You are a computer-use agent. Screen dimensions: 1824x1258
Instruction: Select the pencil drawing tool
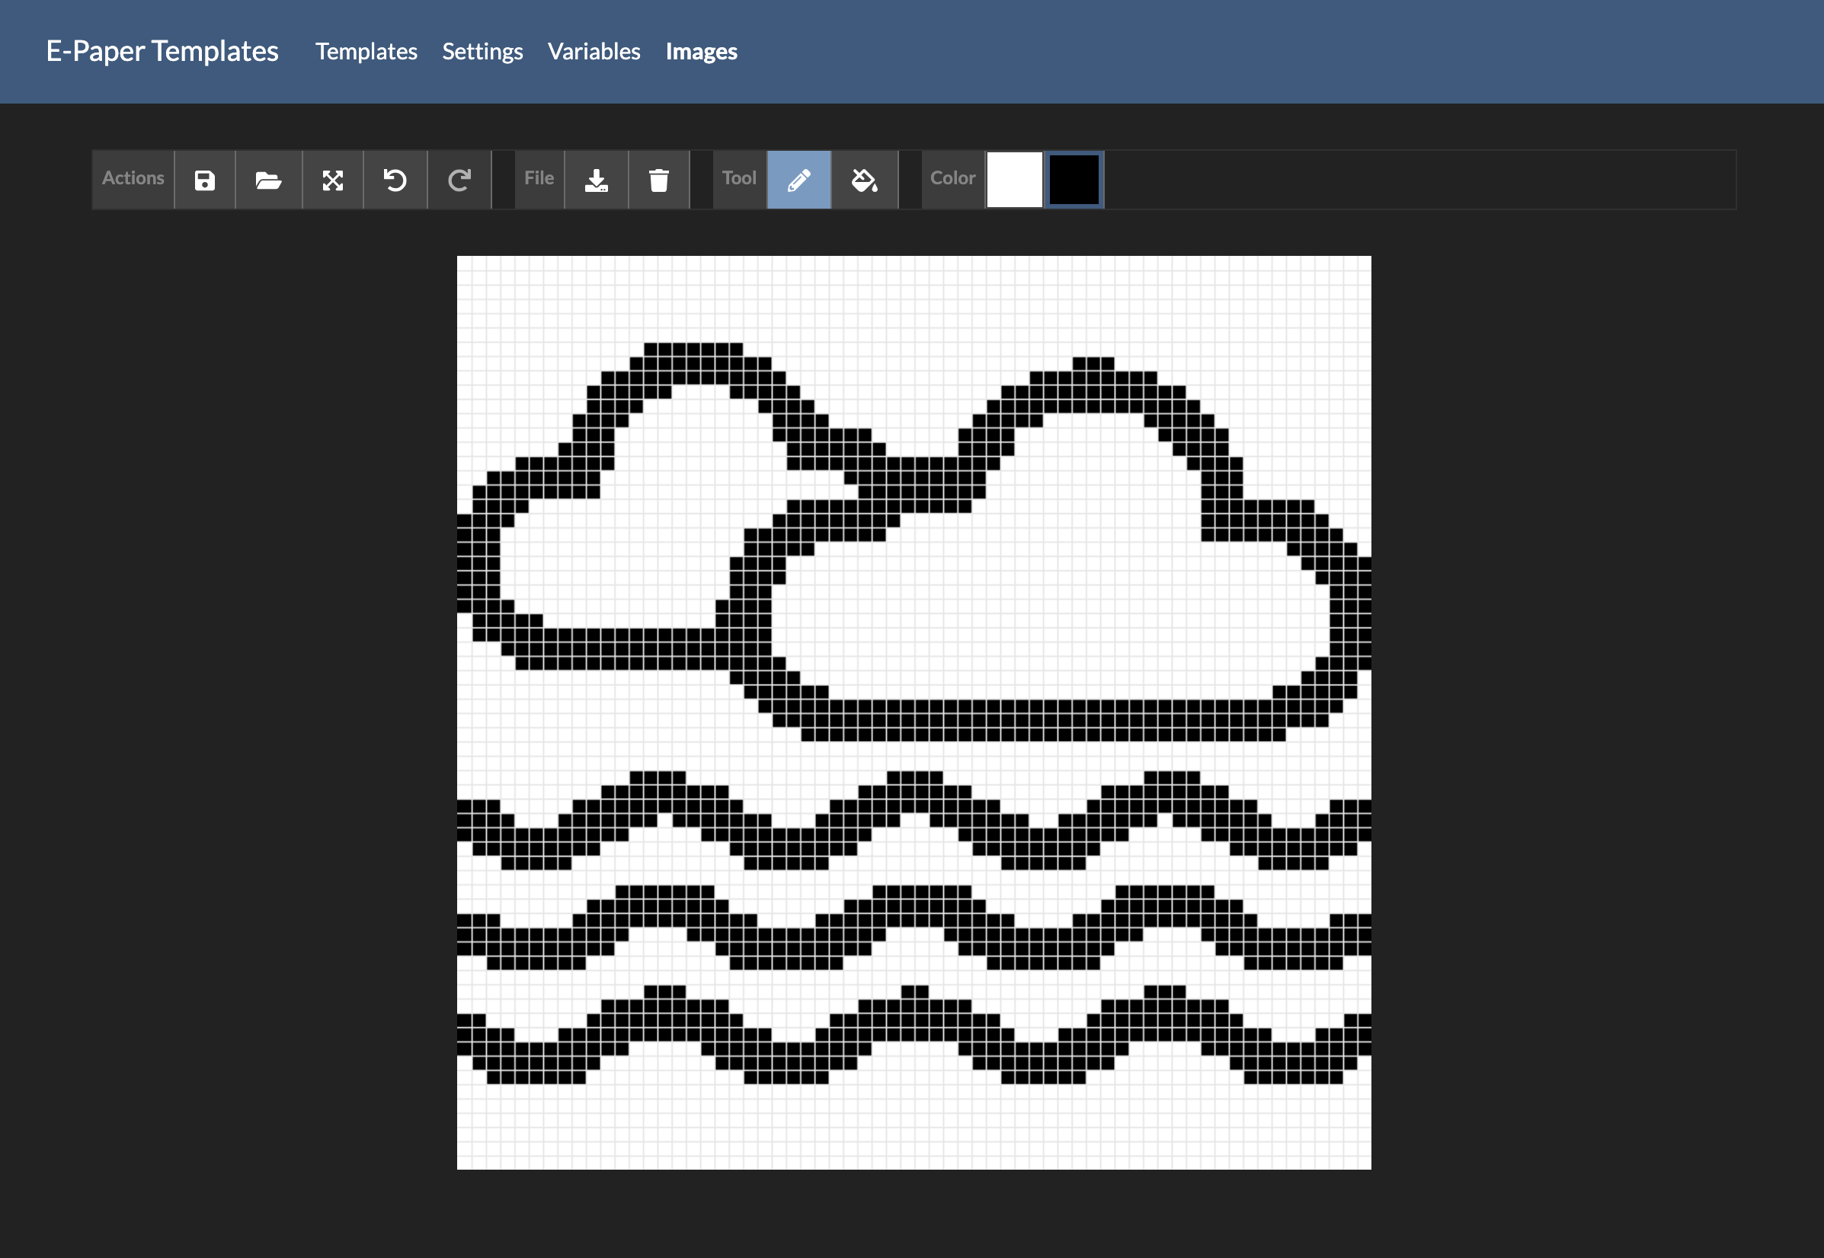coord(798,180)
